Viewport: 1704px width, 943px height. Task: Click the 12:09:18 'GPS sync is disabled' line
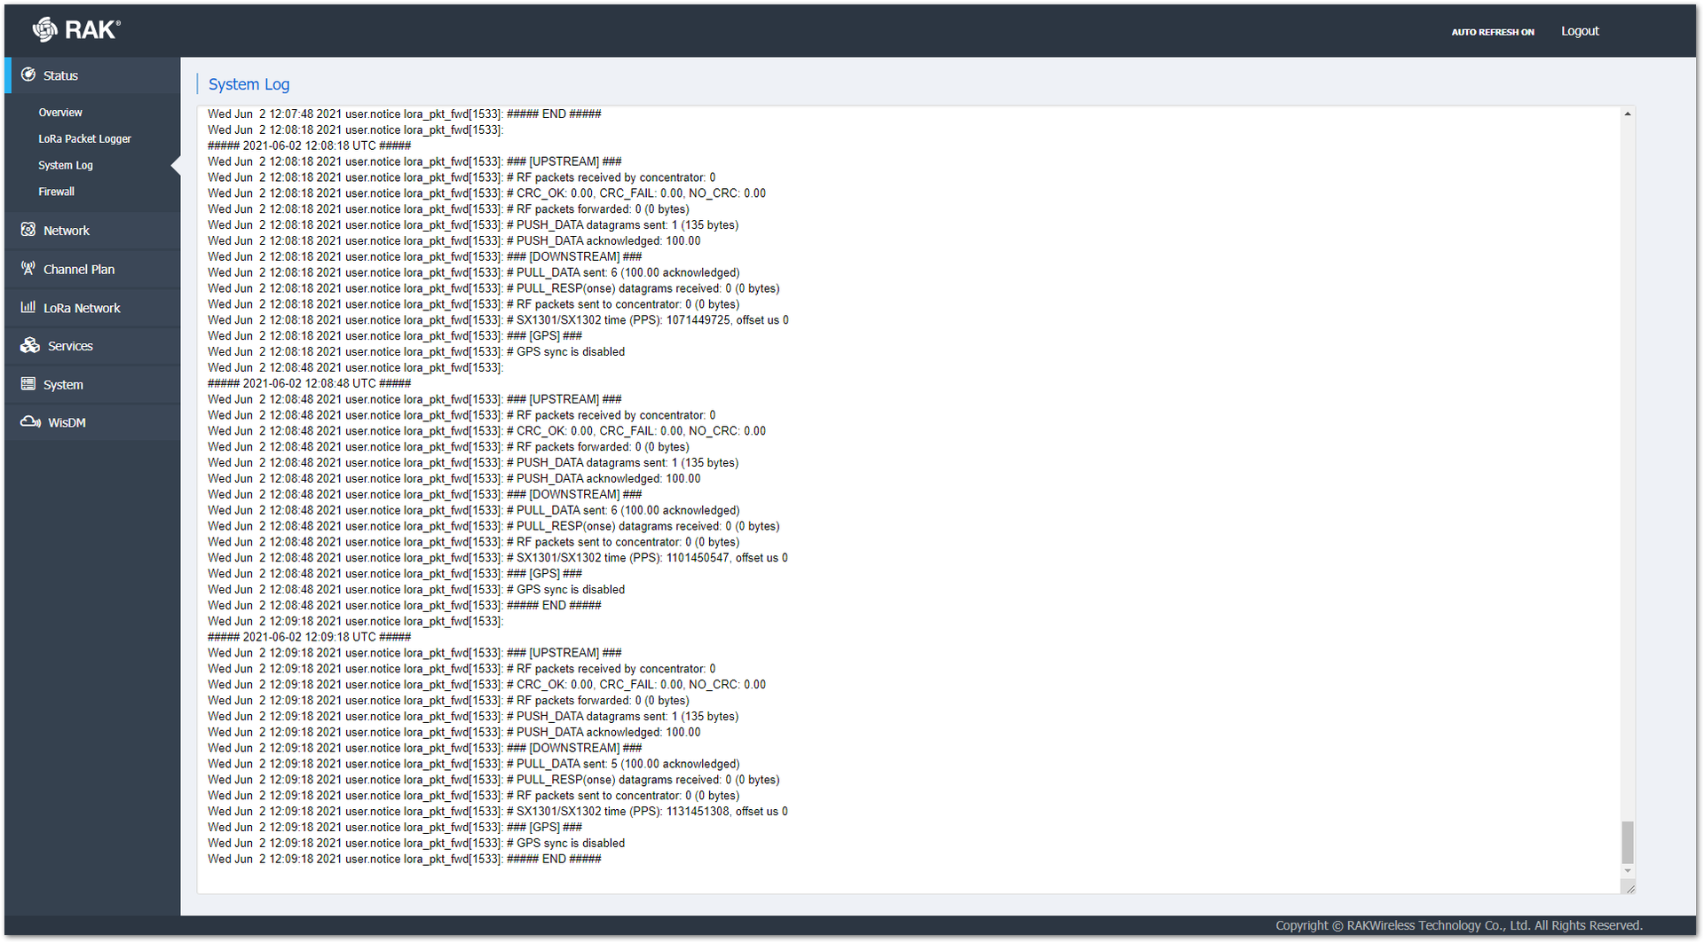point(416,843)
